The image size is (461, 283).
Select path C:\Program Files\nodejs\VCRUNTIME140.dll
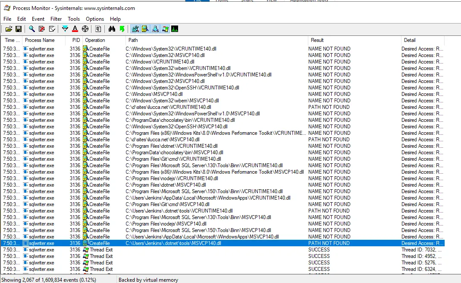point(172,178)
